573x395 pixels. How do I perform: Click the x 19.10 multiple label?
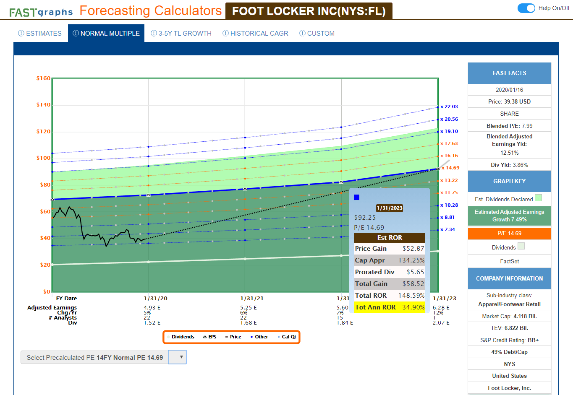click(x=449, y=131)
